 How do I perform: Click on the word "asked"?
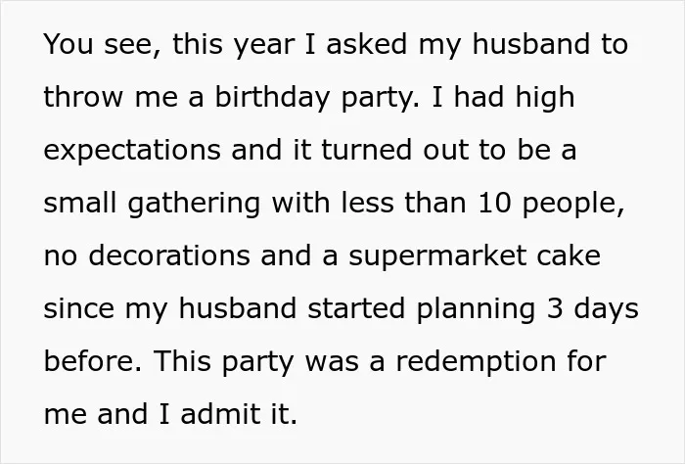tap(367, 44)
